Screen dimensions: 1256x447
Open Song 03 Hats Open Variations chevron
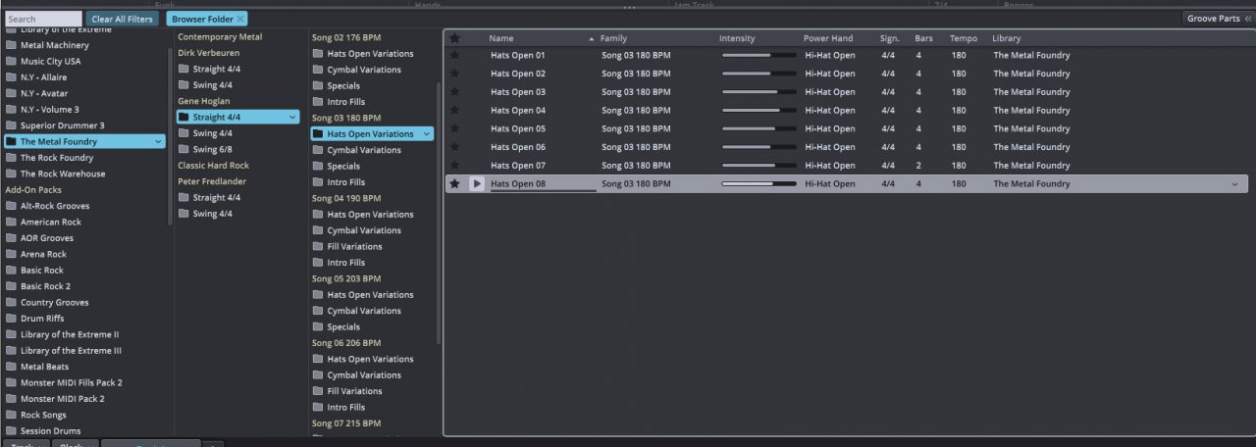[426, 134]
